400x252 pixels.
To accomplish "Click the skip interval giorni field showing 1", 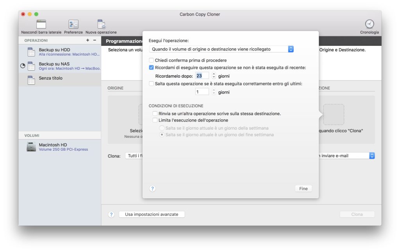I will coord(202,92).
